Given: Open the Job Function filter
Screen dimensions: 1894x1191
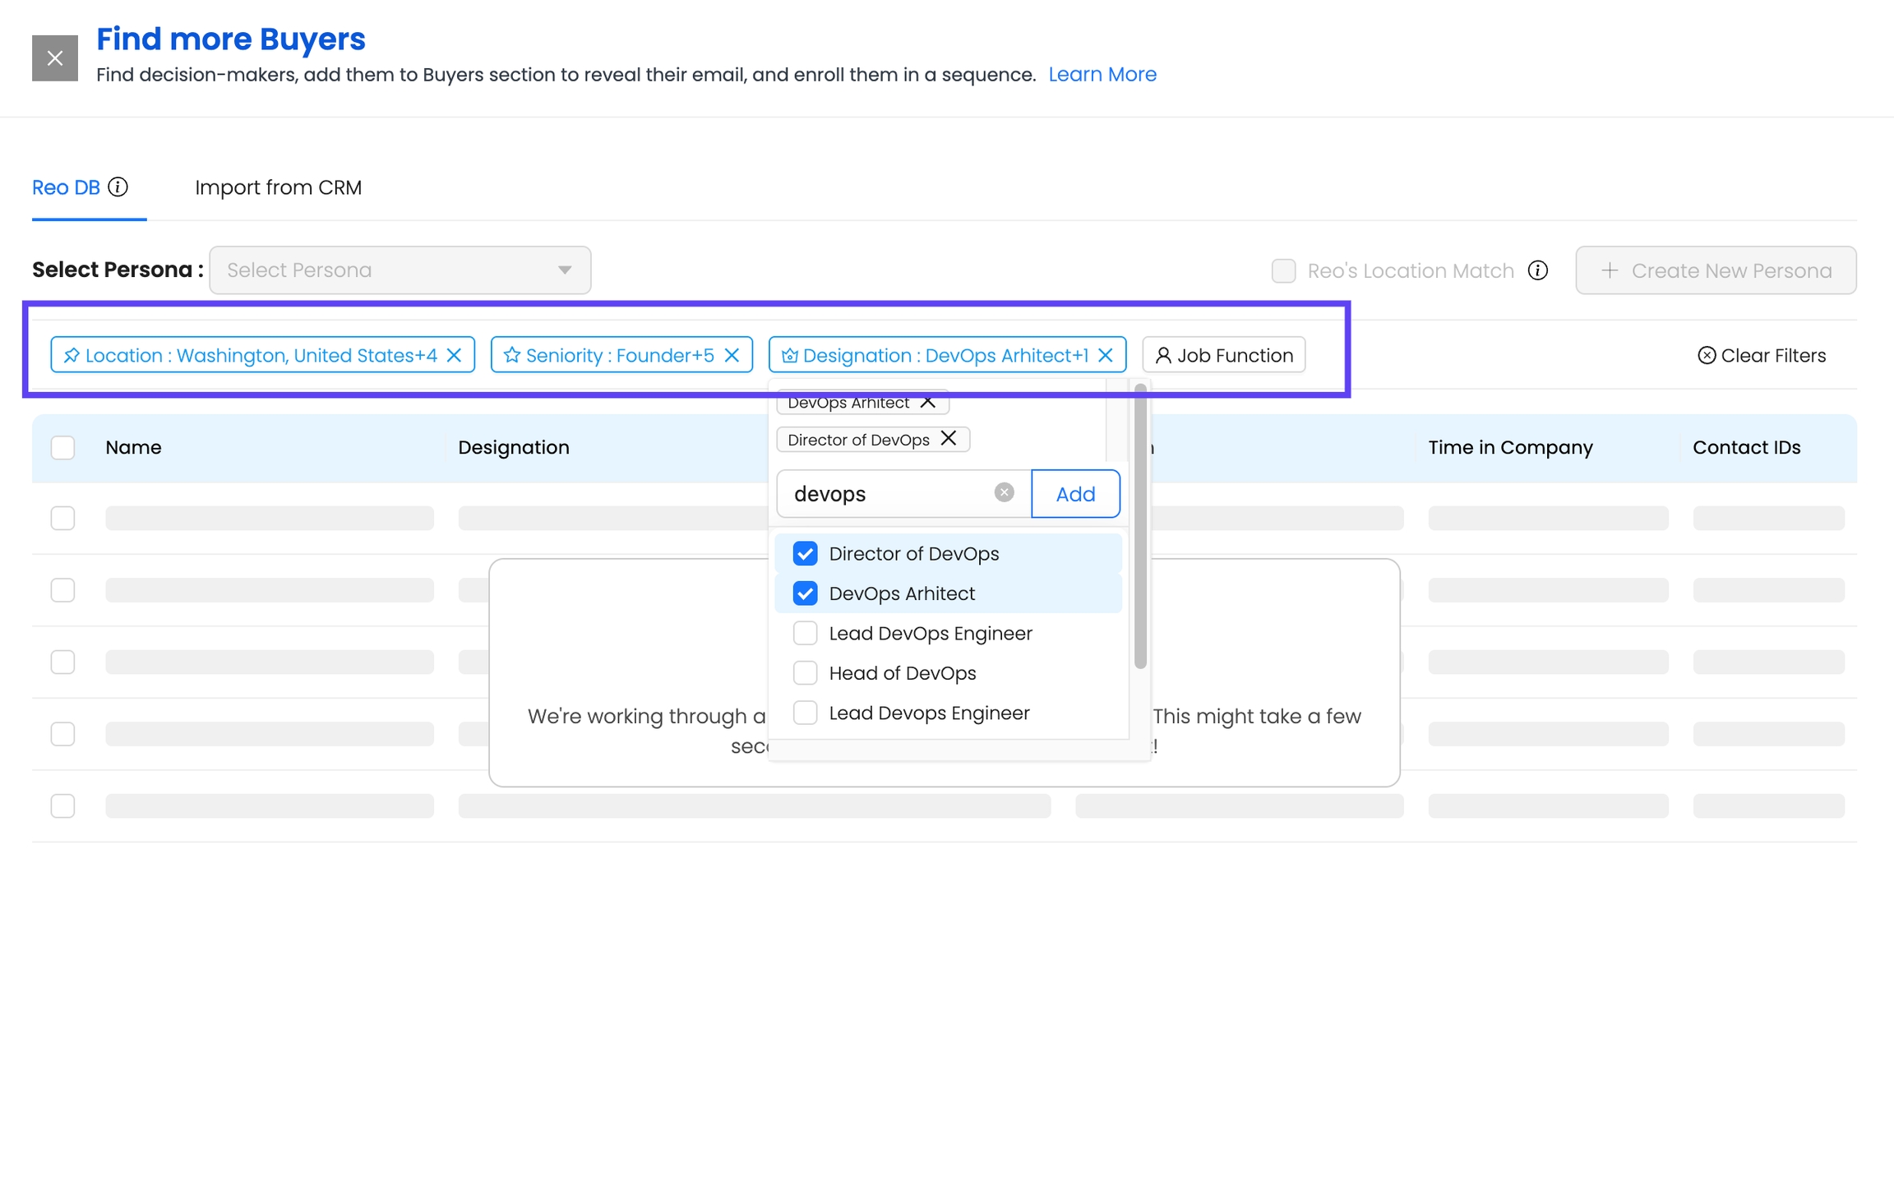Looking at the screenshot, I should tap(1223, 355).
